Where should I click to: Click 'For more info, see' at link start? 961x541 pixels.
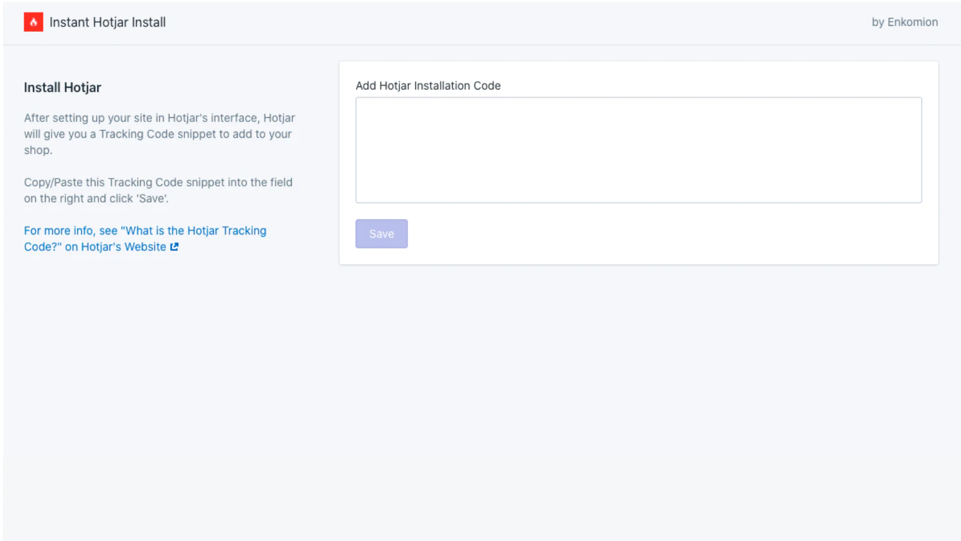tap(70, 231)
